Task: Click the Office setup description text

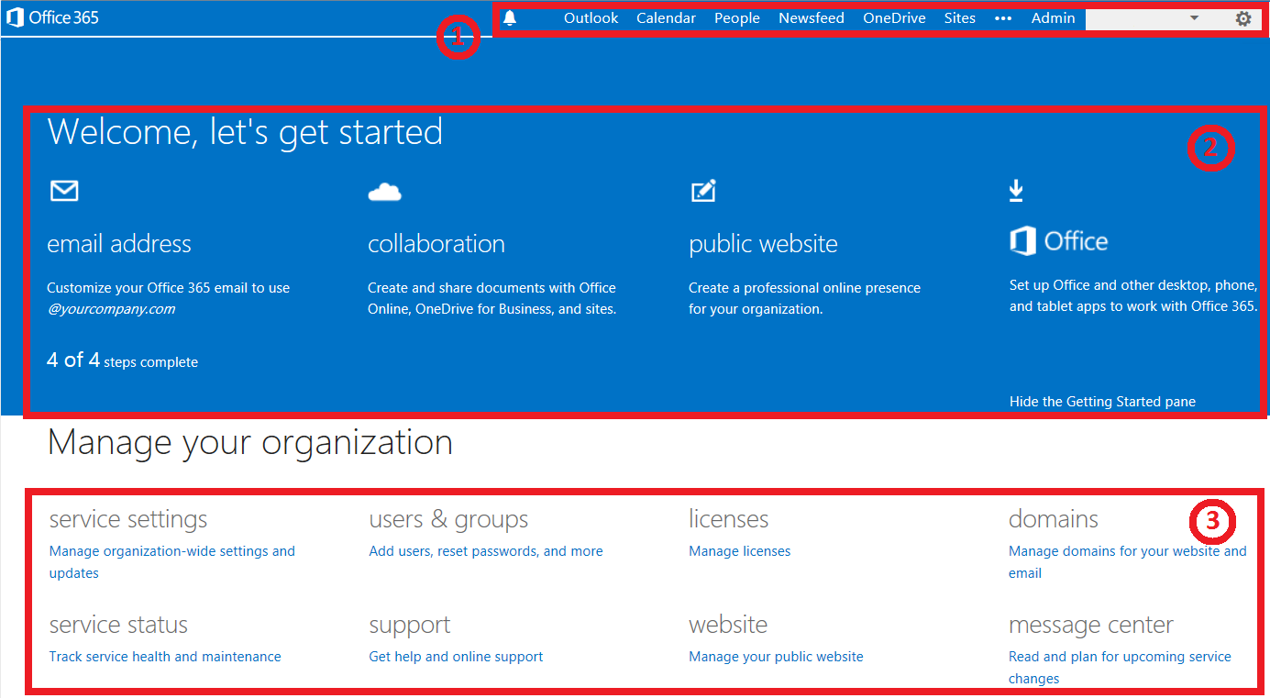Action: point(1133,295)
